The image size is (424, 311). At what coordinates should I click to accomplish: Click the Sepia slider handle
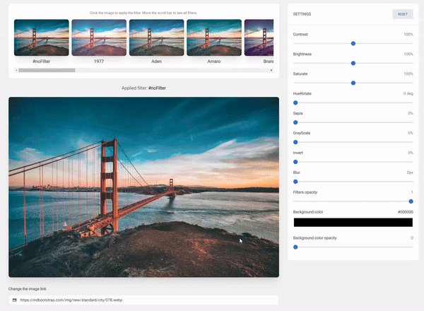pos(295,122)
